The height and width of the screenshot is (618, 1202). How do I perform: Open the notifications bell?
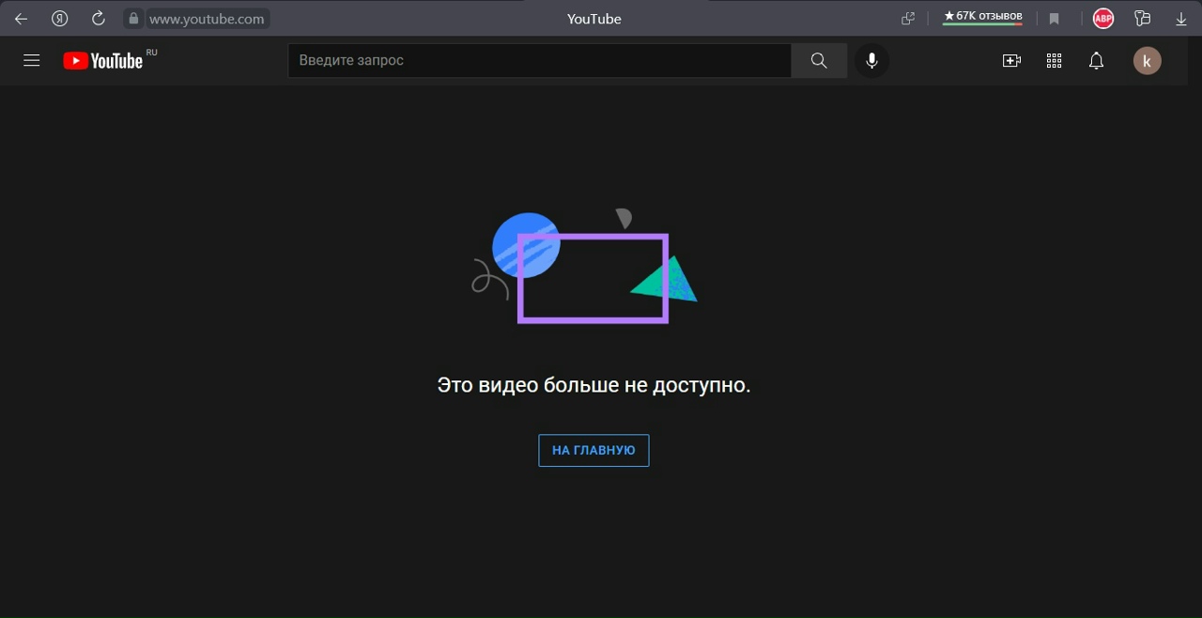tap(1096, 61)
